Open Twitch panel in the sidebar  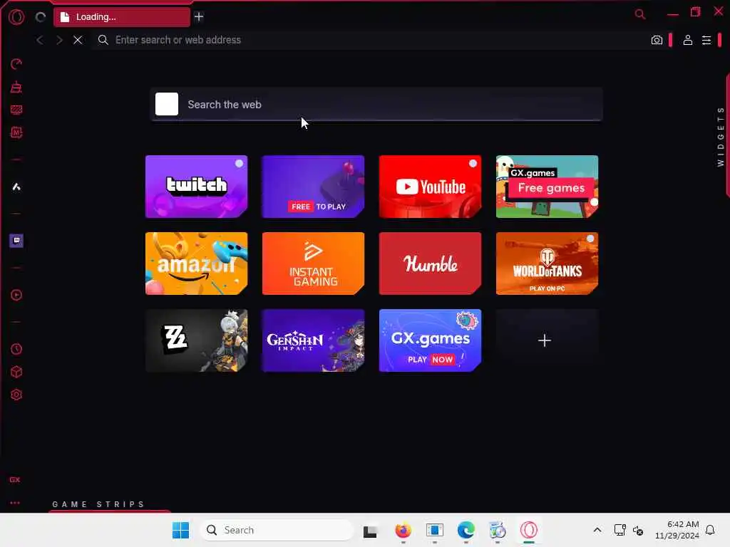(16, 241)
